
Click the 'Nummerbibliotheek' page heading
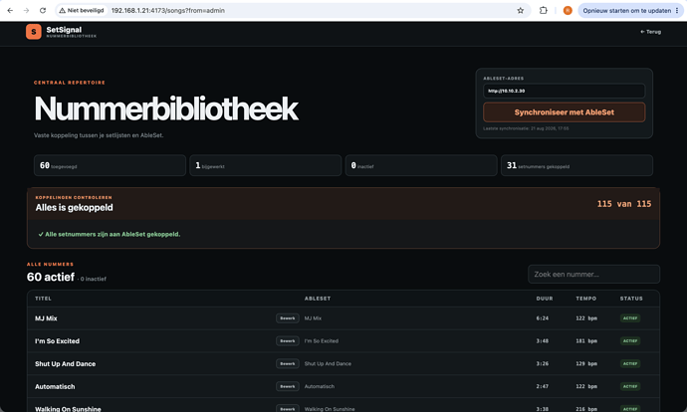click(166, 108)
